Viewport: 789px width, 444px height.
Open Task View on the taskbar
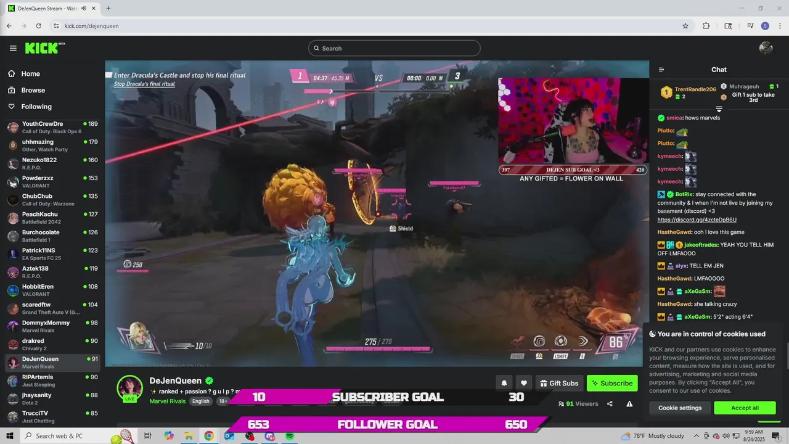148,436
